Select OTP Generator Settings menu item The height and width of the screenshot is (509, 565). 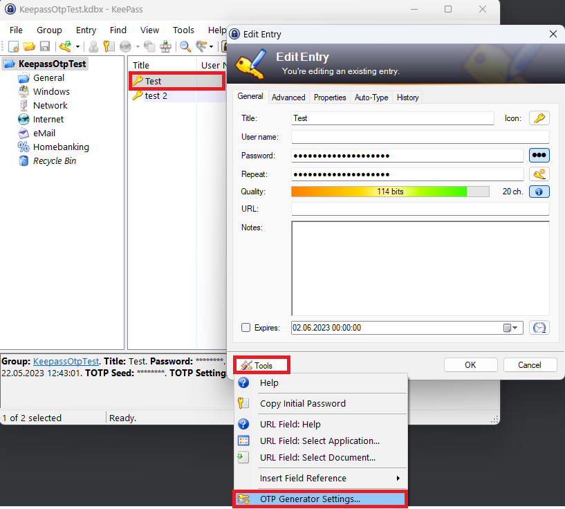310,499
